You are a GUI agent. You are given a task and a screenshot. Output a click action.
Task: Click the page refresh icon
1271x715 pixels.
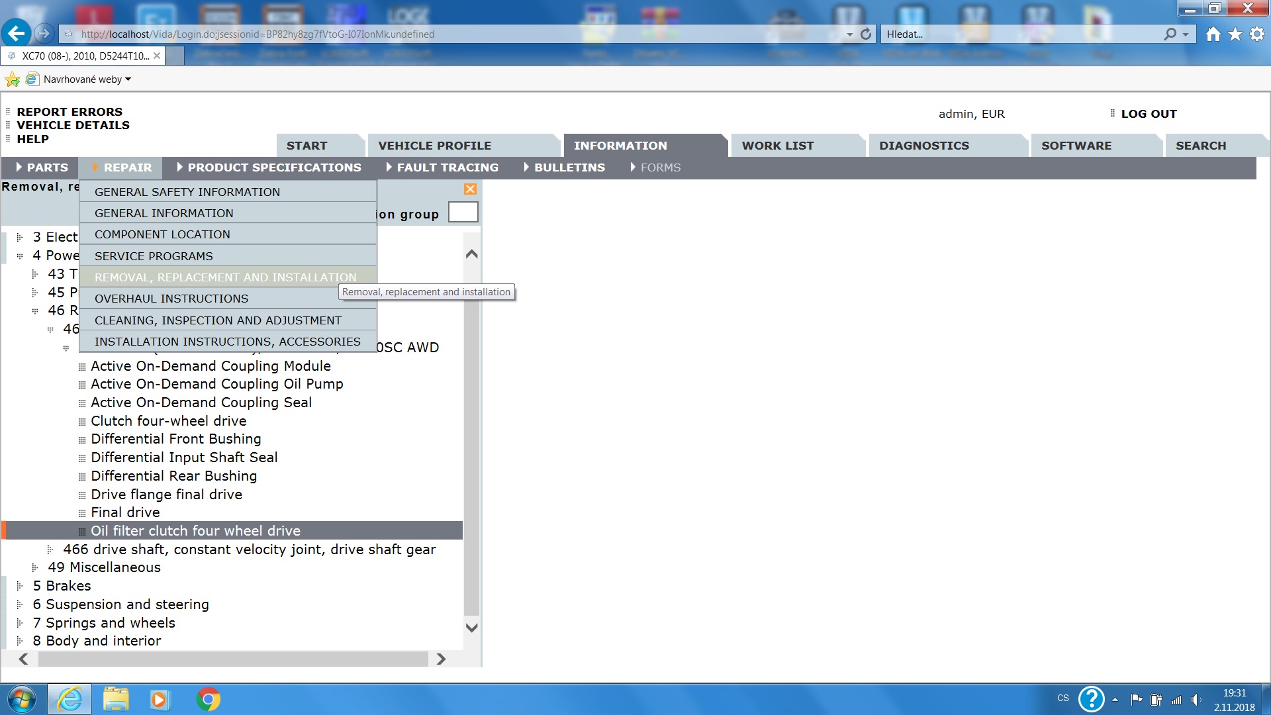[866, 34]
